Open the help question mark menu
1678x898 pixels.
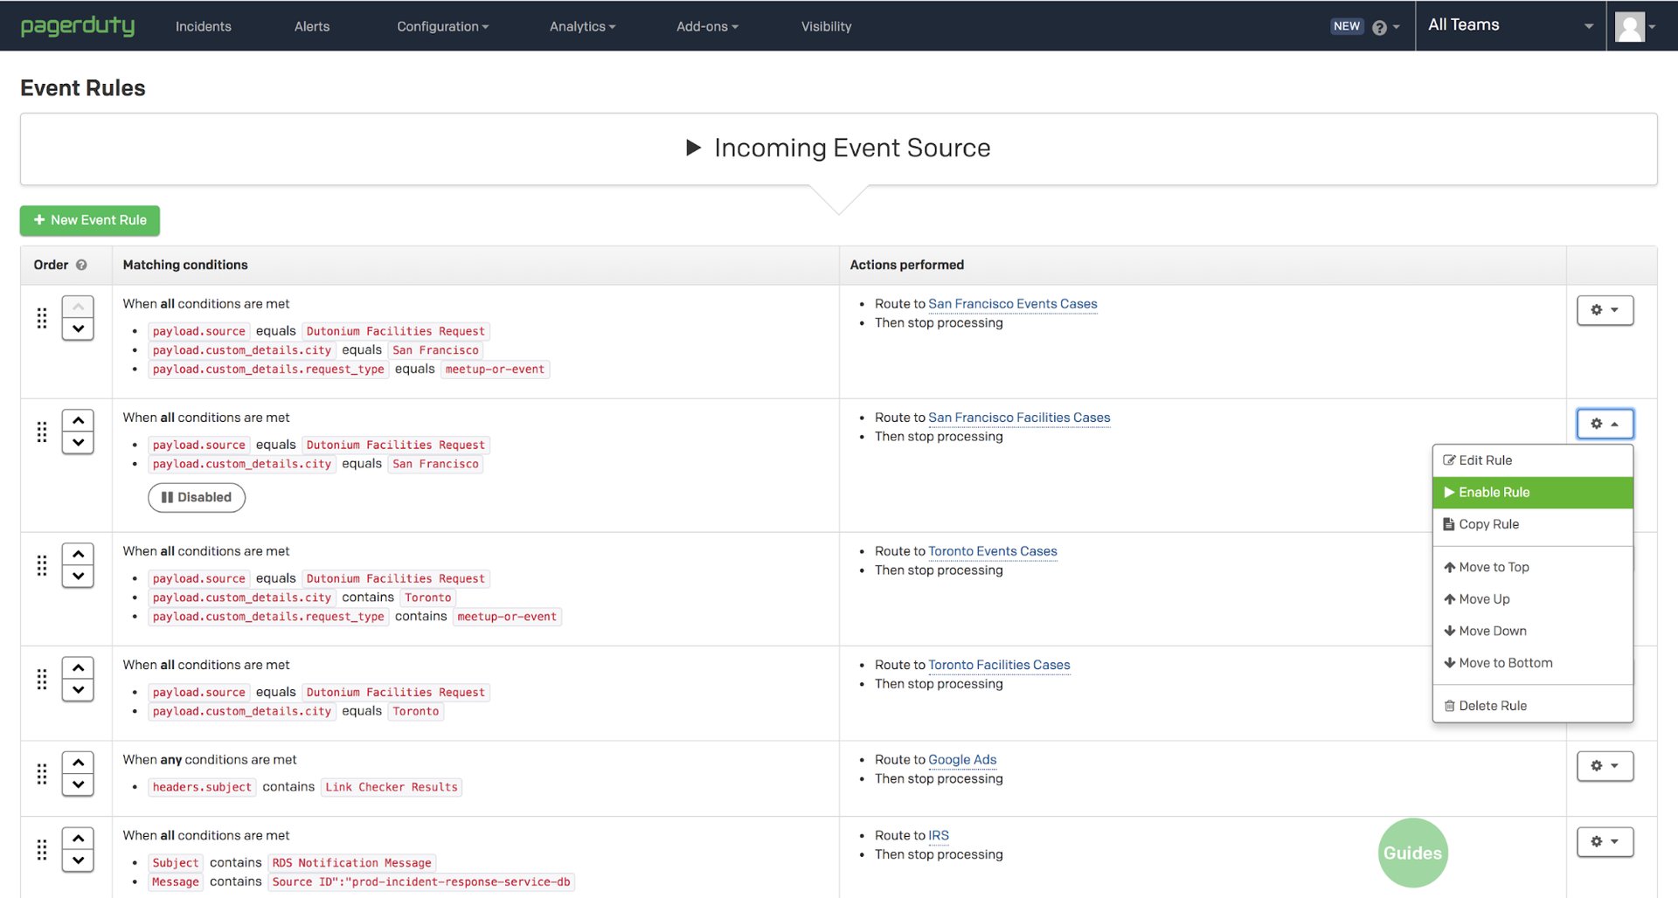click(x=1384, y=27)
